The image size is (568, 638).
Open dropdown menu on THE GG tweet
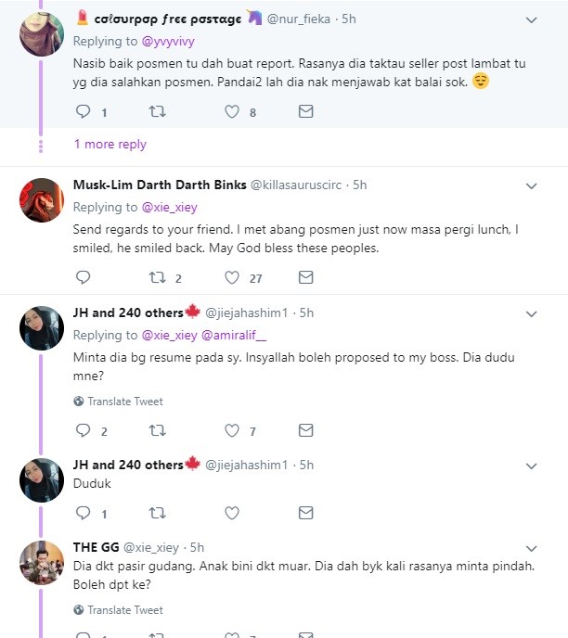tap(531, 548)
